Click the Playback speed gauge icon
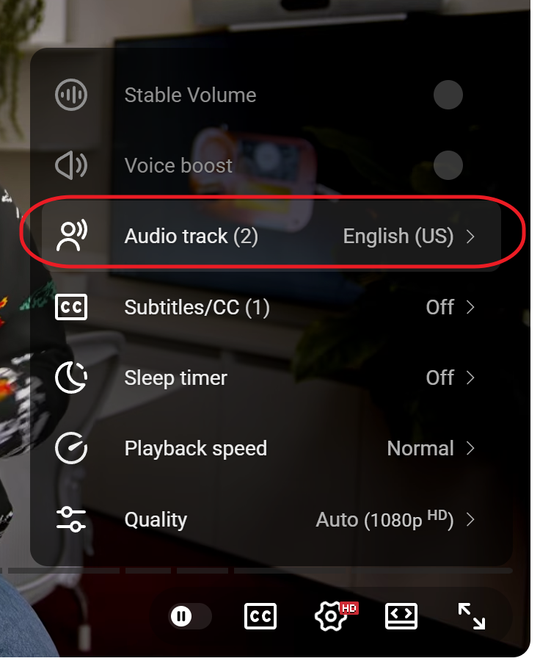The image size is (540, 661). (71, 448)
